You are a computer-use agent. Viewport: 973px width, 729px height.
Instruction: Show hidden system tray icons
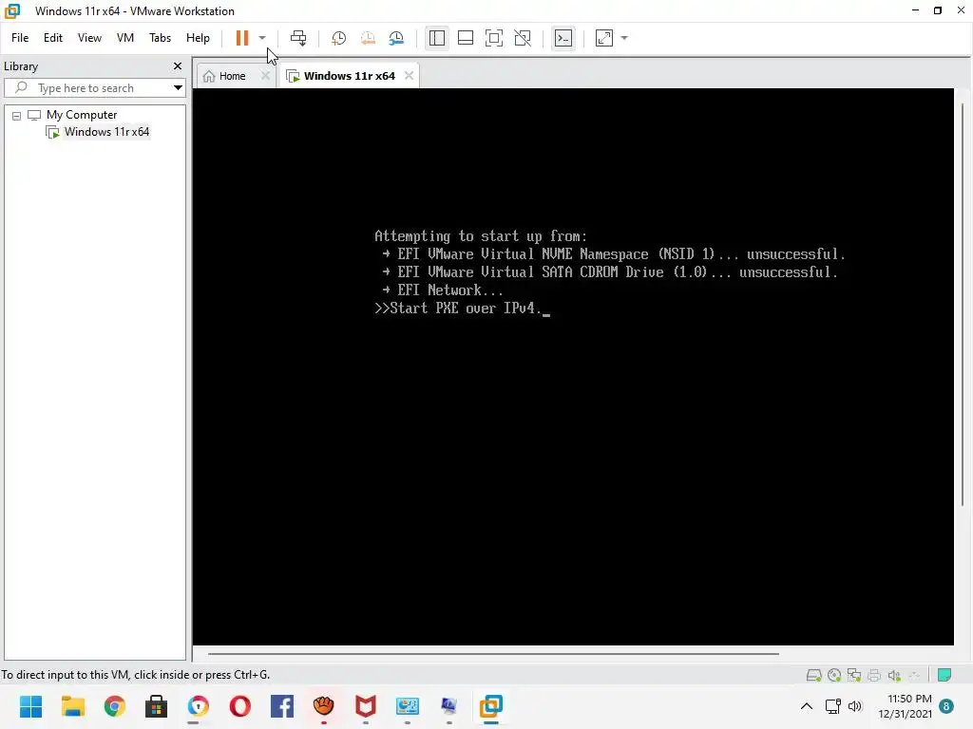tap(807, 706)
